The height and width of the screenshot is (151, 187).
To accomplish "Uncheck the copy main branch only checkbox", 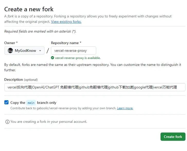I will click(6, 102).
